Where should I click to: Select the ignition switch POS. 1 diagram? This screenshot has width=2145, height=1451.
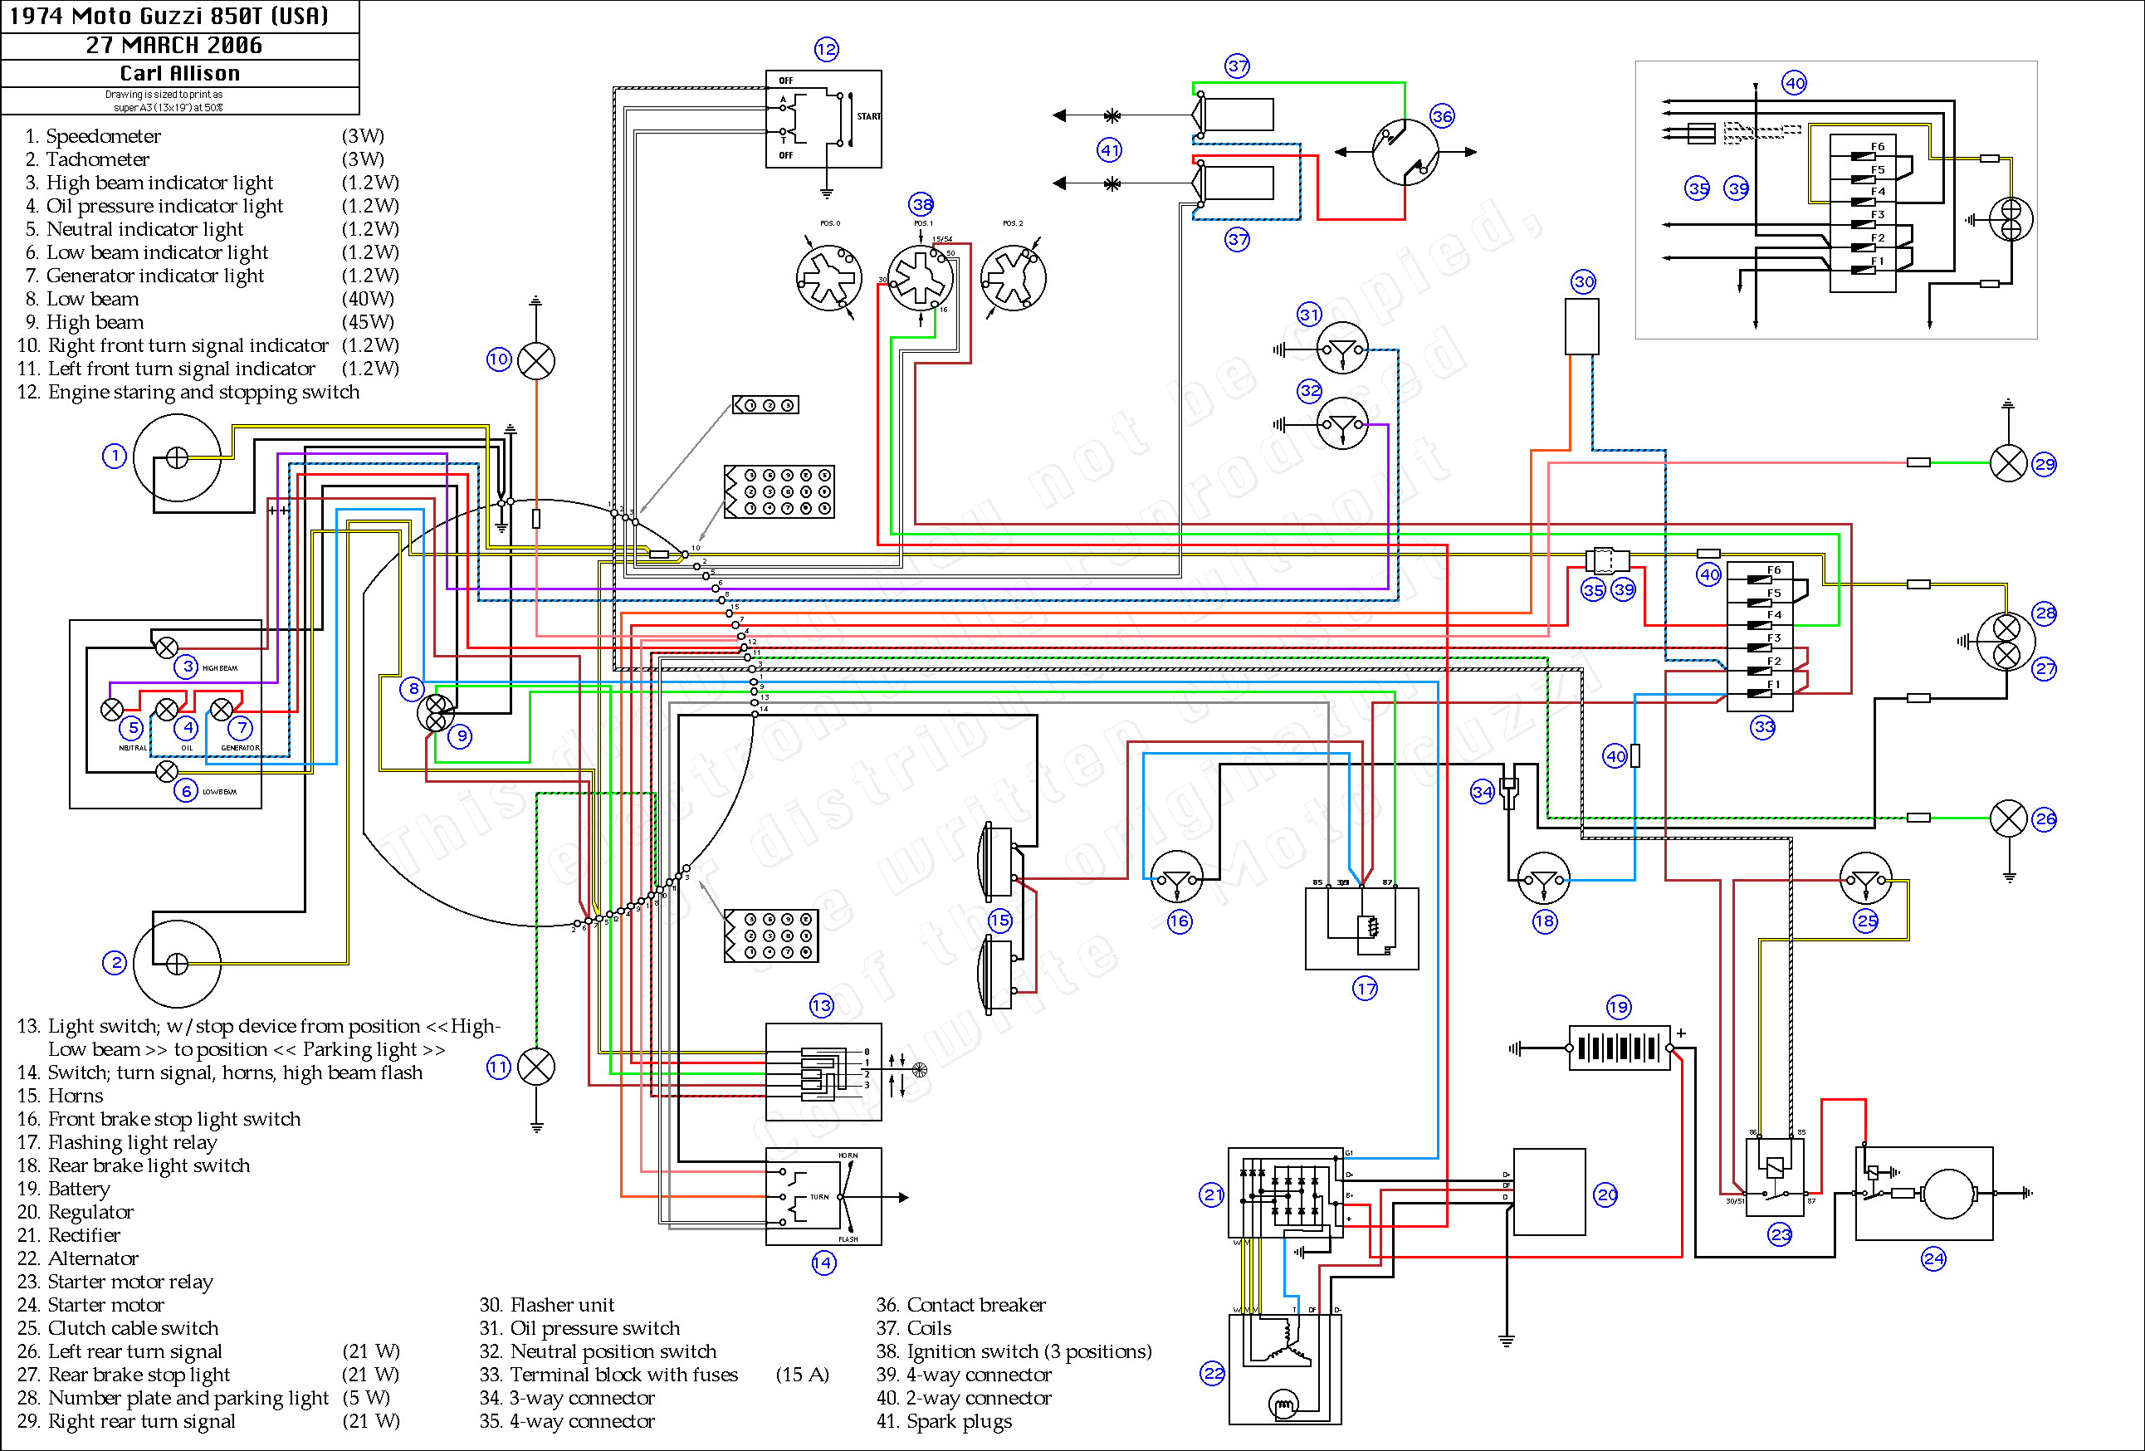921,277
